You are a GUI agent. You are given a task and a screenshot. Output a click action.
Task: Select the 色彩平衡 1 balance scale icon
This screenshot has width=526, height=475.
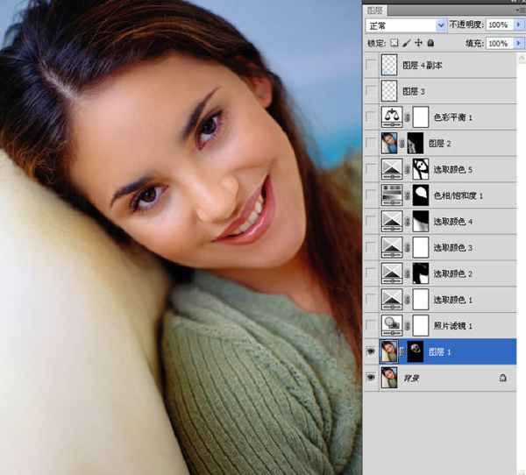(x=392, y=117)
